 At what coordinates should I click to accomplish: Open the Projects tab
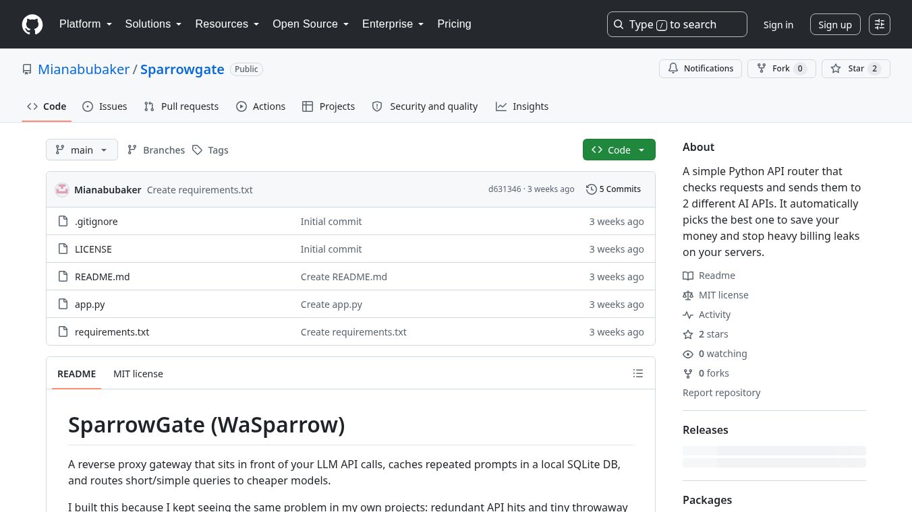pos(329,106)
